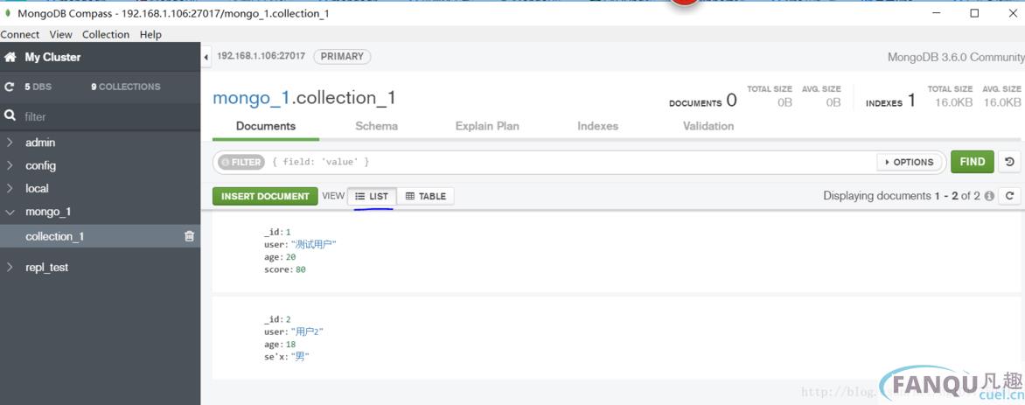Collapse the mongo_1 database
Image resolution: width=1025 pixels, height=405 pixels.
coord(10,212)
